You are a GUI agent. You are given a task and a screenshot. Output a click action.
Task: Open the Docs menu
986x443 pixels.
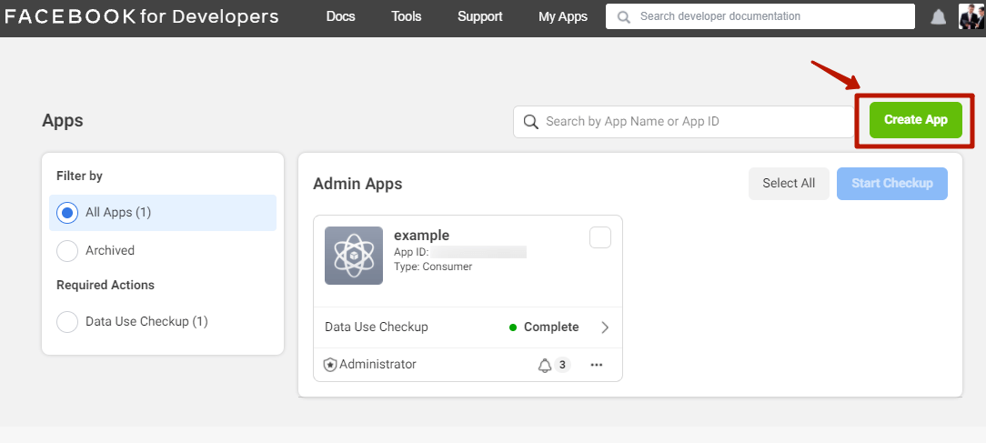click(x=341, y=17)
